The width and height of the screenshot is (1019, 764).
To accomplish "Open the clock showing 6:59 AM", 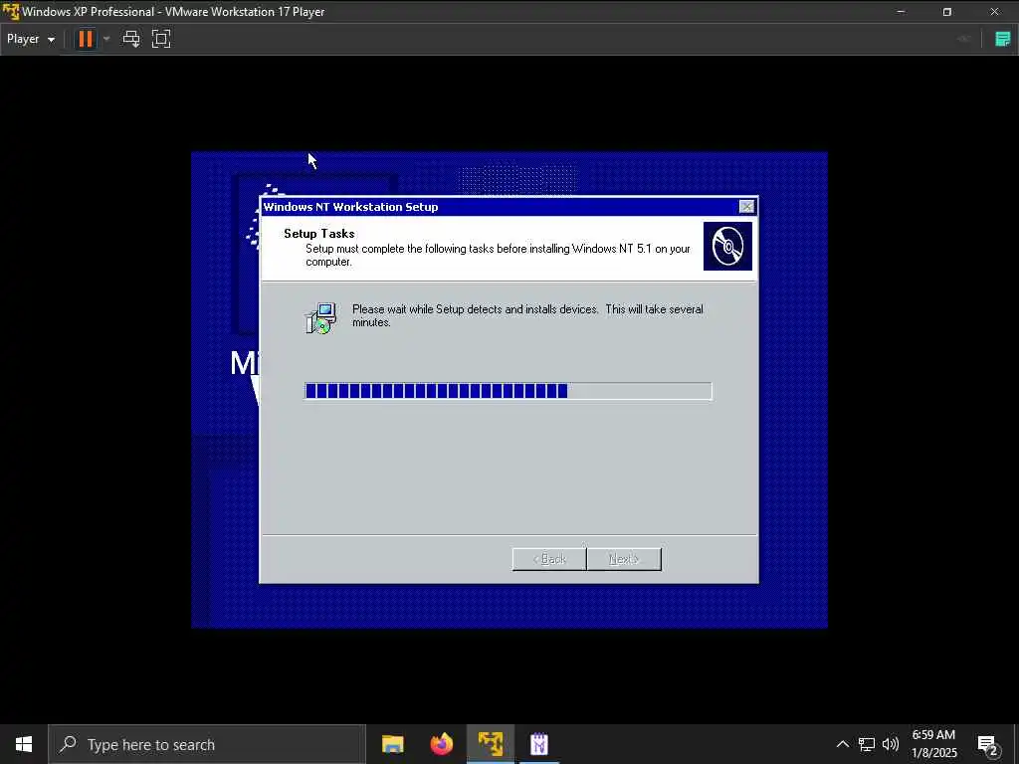I will click(933, 744).
